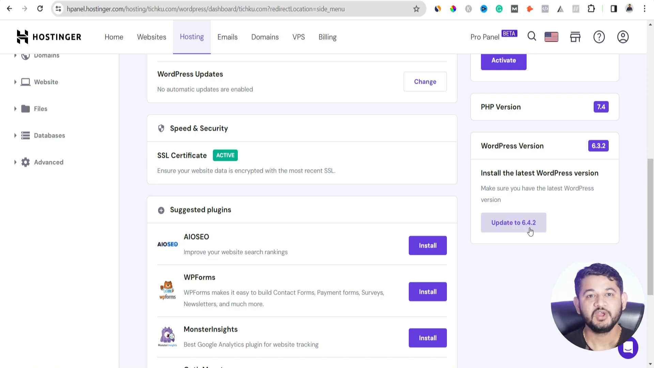Expand the Website sidebar section
The image size is (654, 368).
[15, 82]
